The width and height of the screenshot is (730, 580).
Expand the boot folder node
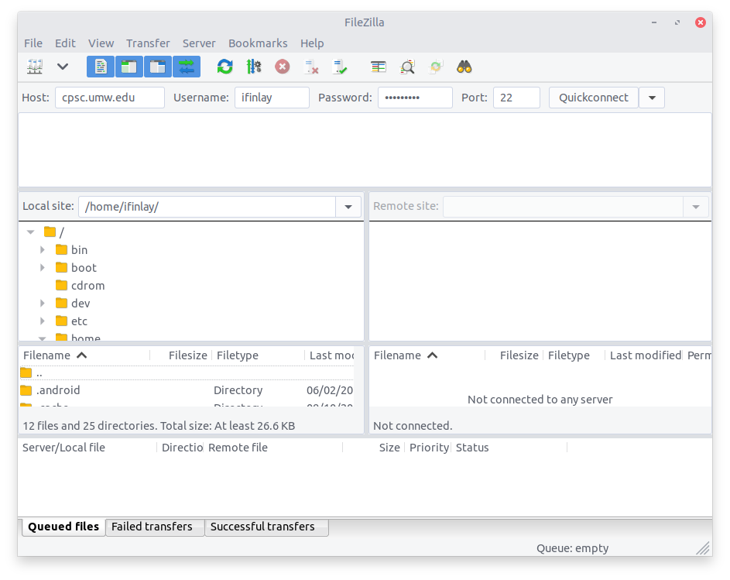point(43,267)
